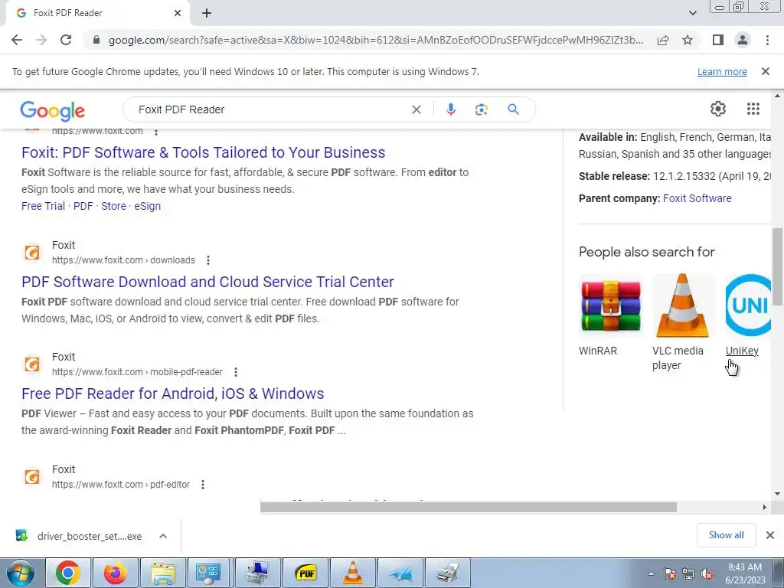This screenshot has width=784, height=588.
Task: Toggle the Chrome side panel
Action: [x=718, y=40]
